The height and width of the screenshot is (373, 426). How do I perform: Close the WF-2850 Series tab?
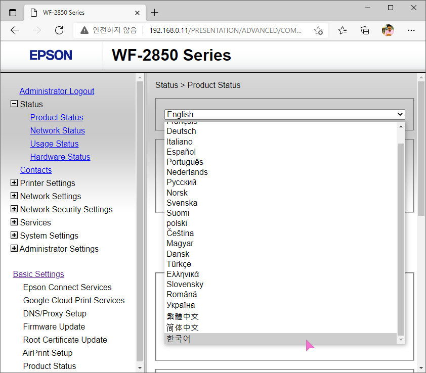click(x=138, y=13)
